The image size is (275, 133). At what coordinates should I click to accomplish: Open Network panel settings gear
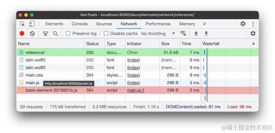pos(253,33)
